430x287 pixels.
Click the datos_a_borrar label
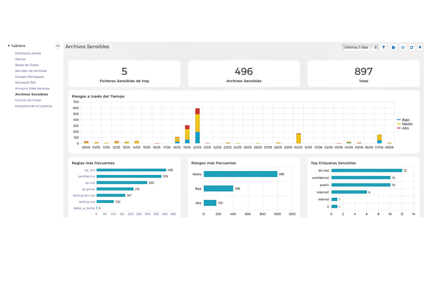(x=84, y=208)
